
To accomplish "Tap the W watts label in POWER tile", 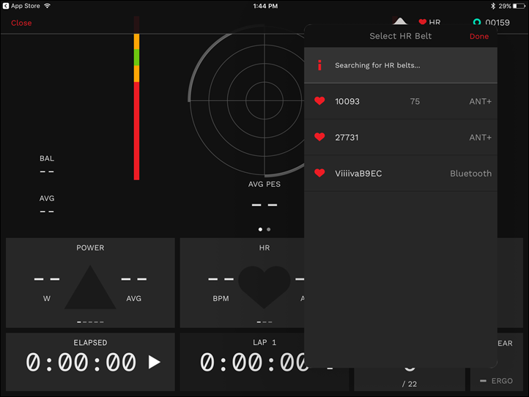I will click(x=47, y=299).
